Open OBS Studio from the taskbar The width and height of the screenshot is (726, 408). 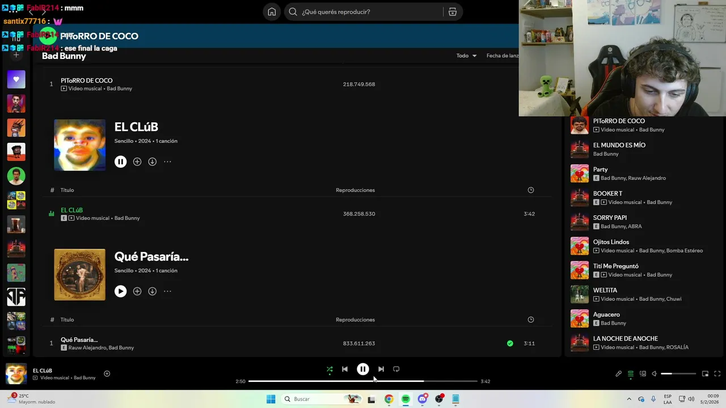point(439,399)
